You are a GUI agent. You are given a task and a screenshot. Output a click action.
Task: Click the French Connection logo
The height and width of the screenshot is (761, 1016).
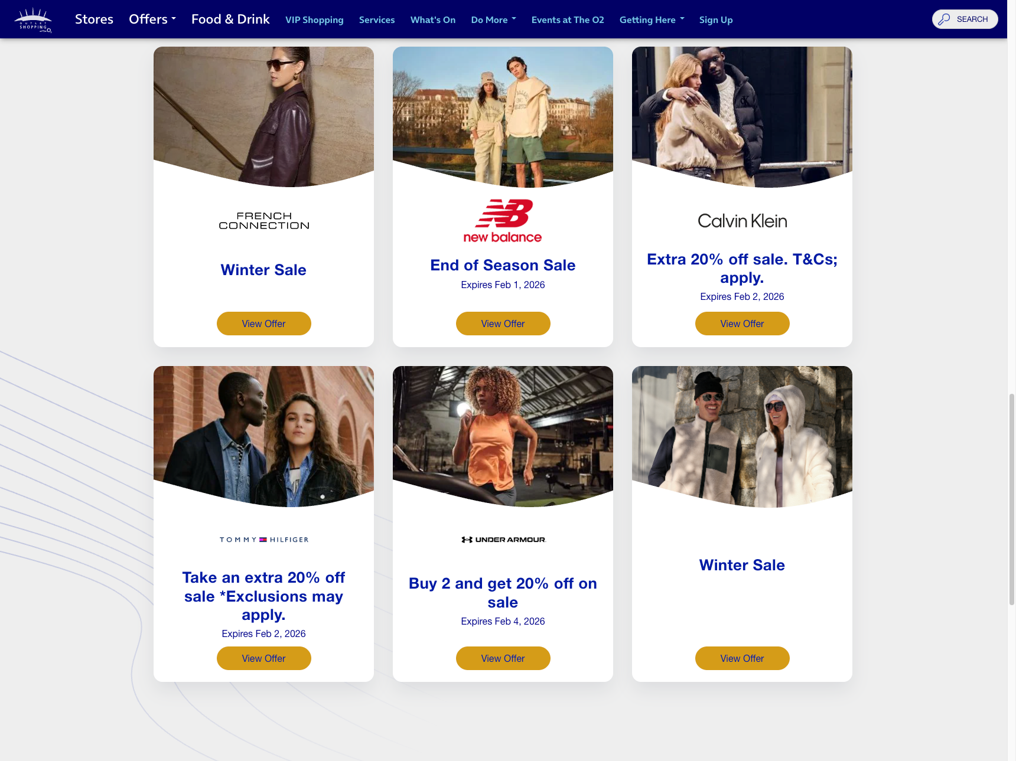pyautogui.click(x=264, y=221)
